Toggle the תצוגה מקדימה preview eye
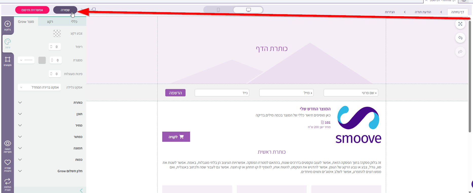This screenshot has height=193, width=473. (8, 144)
